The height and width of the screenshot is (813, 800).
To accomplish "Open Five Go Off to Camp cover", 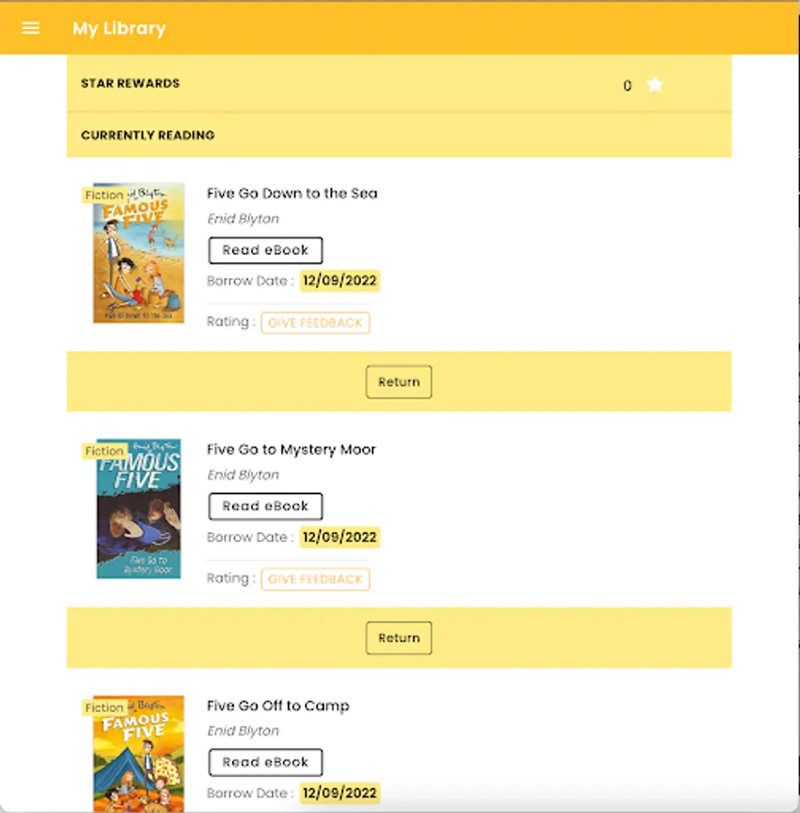I will click(138, 755).
